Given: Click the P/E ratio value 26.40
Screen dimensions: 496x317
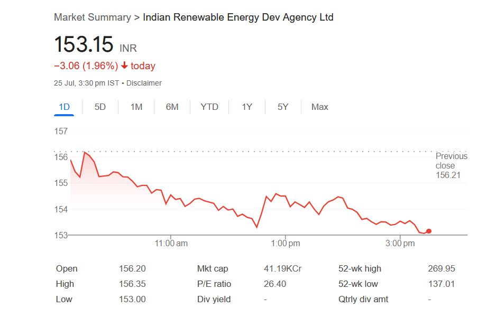Looking at the screenshot, I should pos(275,284).
